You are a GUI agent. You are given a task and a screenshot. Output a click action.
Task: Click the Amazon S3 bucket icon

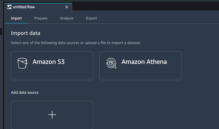(x=22, y=63)
